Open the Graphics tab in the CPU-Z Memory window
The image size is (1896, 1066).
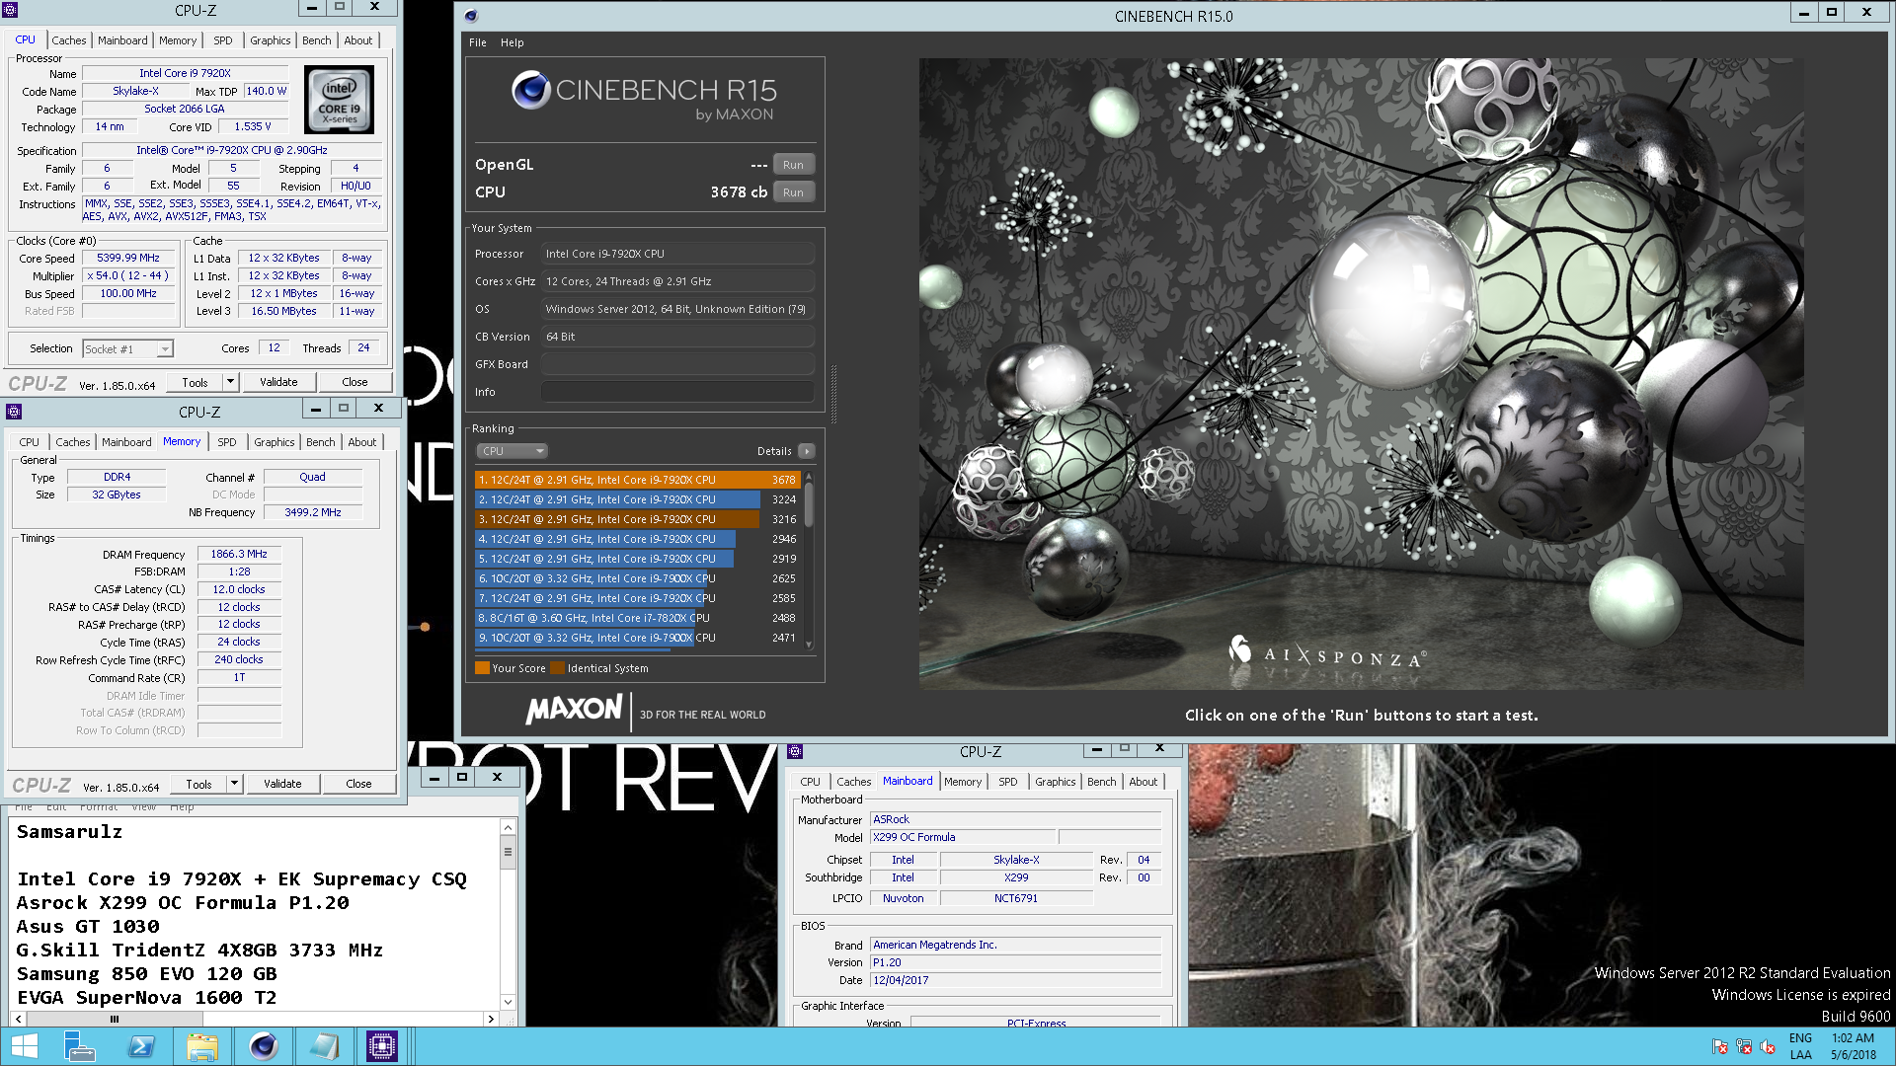coord(274,442)
